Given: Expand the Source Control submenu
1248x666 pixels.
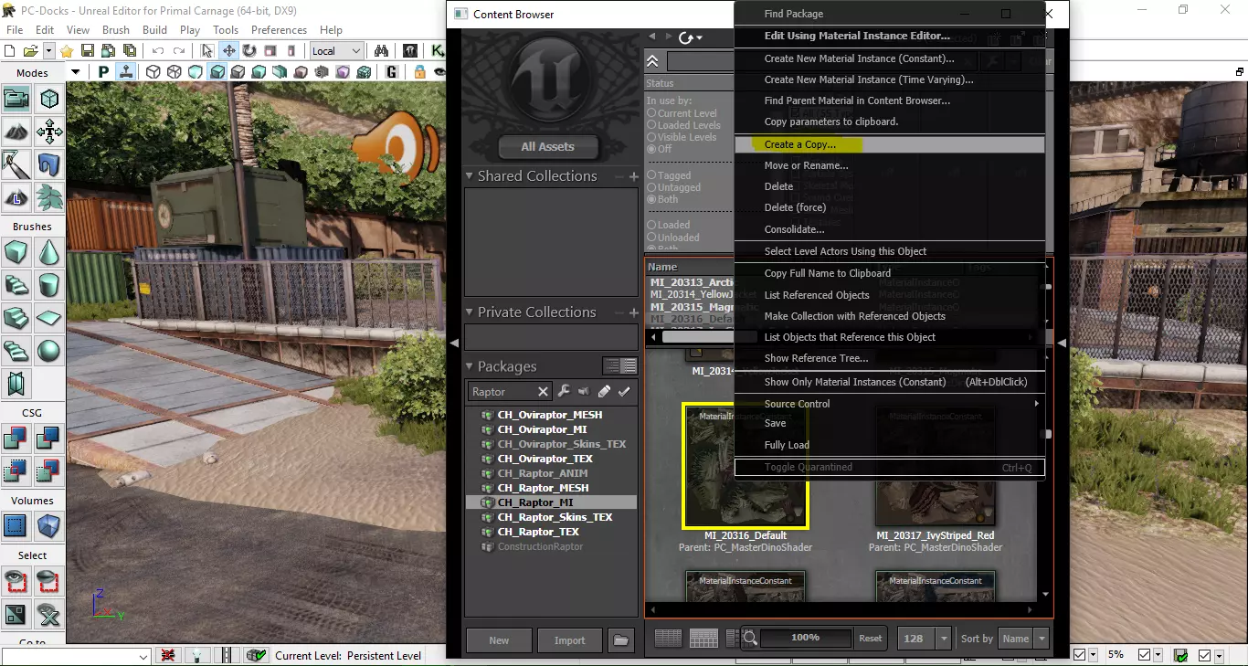Looking at the screenshot, I should pyautogui.click(x=889, y=404).
